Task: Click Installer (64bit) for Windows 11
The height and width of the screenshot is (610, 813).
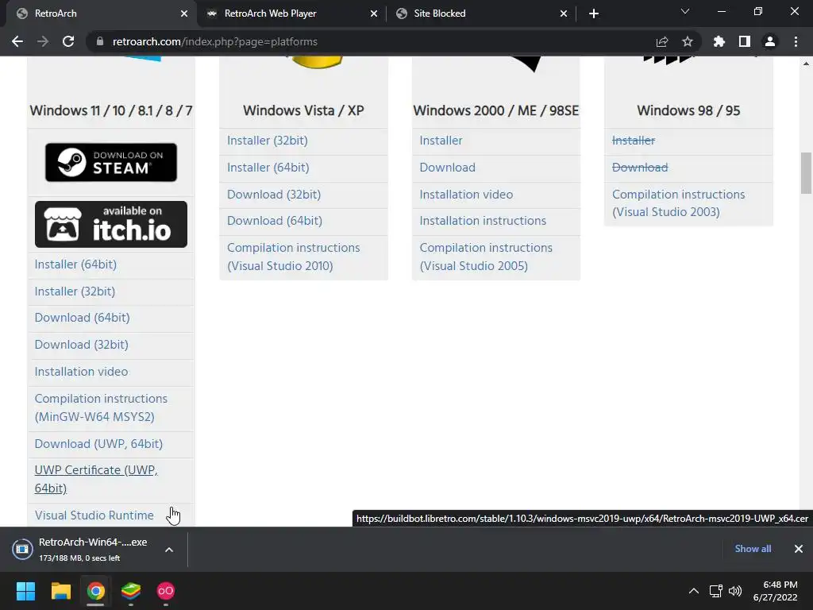Action: pos(75,264)
